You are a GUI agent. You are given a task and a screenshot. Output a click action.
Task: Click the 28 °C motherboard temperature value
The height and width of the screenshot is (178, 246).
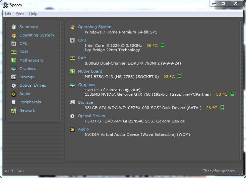(x=169, y=77)
